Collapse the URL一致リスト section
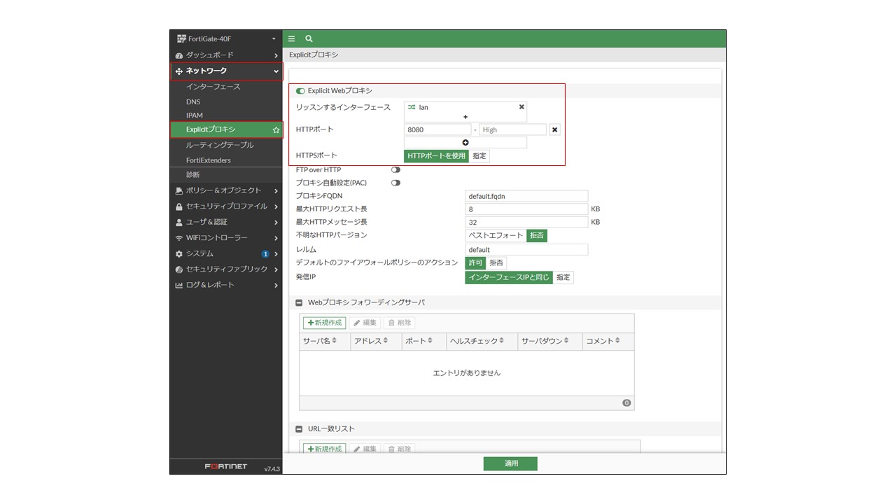The width and height of the screenshot is (896, 504). (299, 429)
